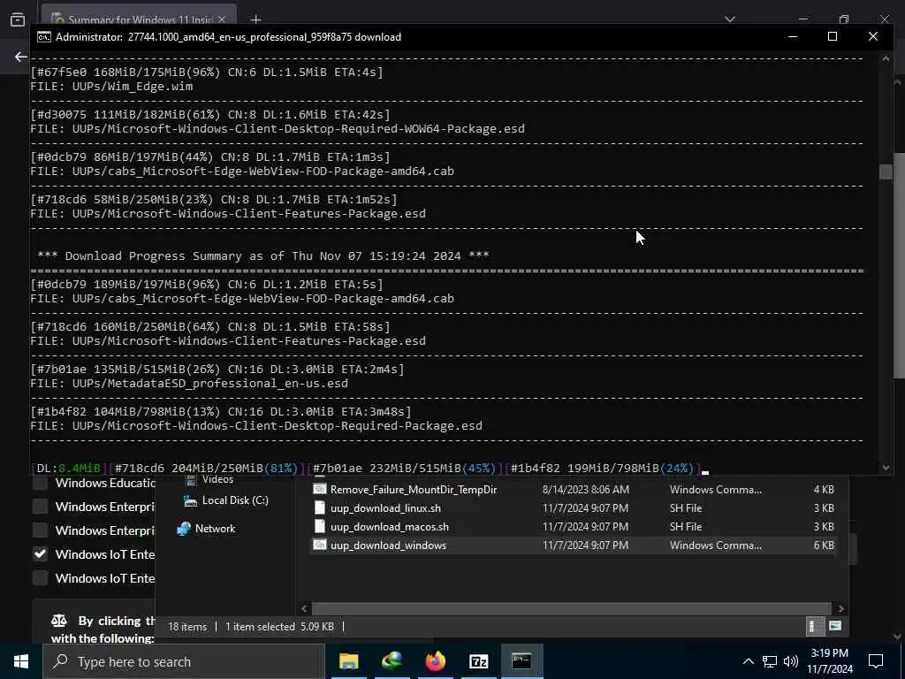Click the date 11/7/2024 in taskbar
This screenshot has width=905, height=679.
pyautogui.click(x=829, y=670)
